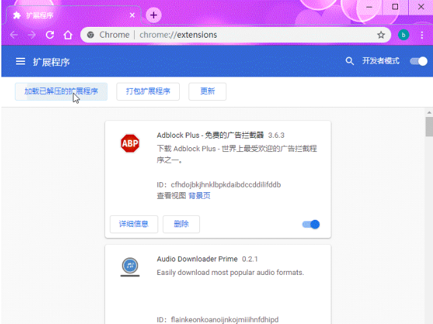Click the 更新 button

click(207, 91)
